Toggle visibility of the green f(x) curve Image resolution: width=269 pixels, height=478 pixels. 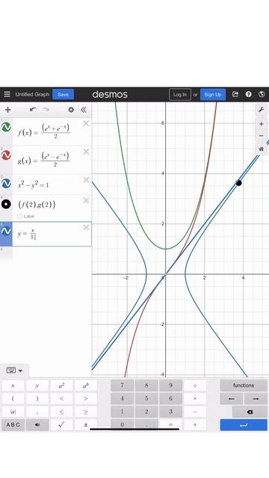6,127
